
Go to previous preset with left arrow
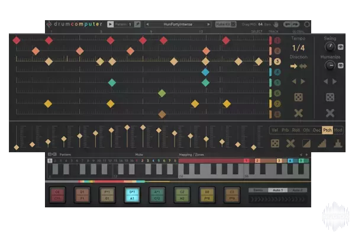coord(147,24)
